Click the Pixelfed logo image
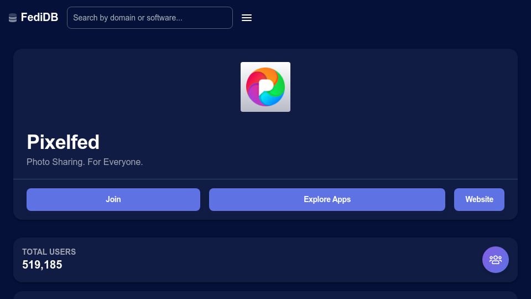This screenshot has width=531, height=299. coord(265,87)
